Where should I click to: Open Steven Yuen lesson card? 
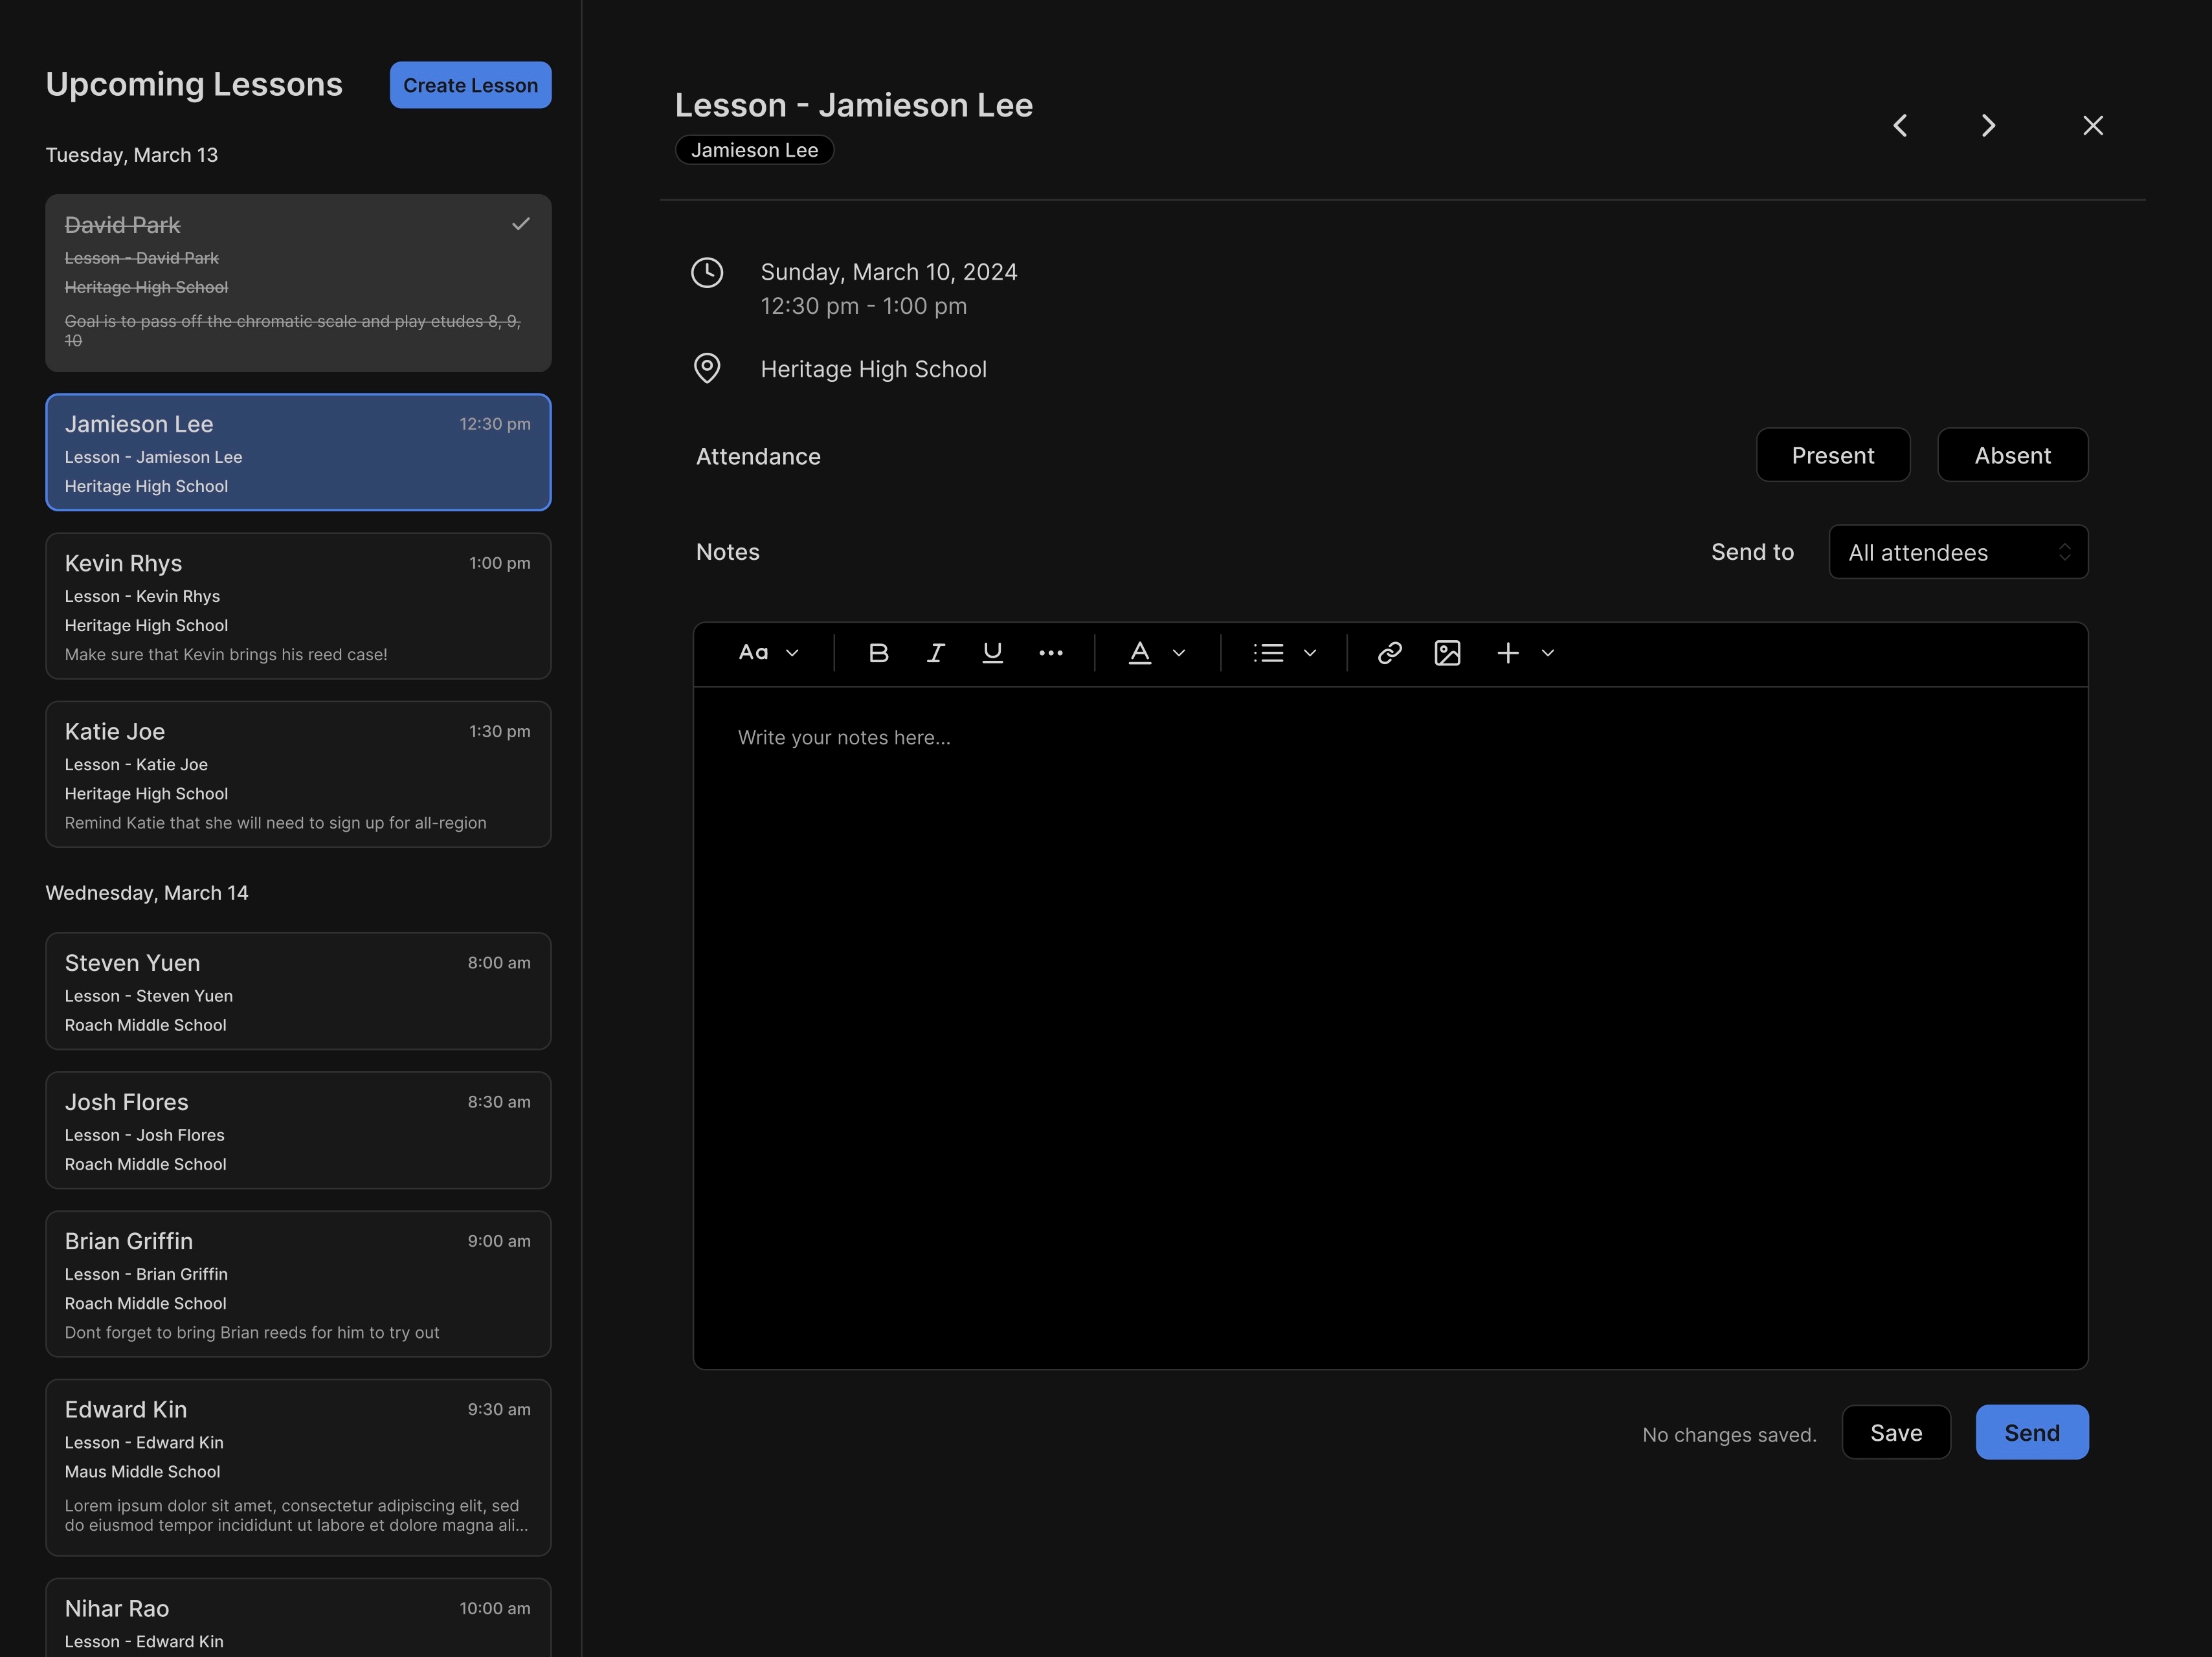[298, 991]
